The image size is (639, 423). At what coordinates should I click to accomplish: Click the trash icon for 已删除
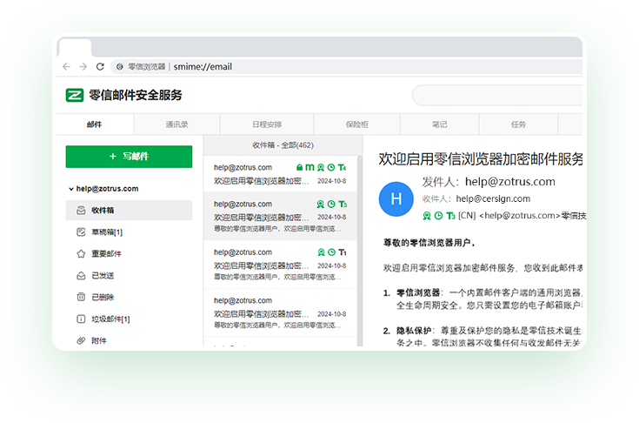pos(81,298)
